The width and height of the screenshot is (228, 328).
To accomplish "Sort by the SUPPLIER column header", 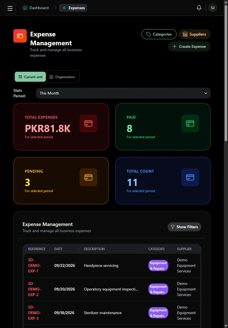I will [x=184, y=249].
